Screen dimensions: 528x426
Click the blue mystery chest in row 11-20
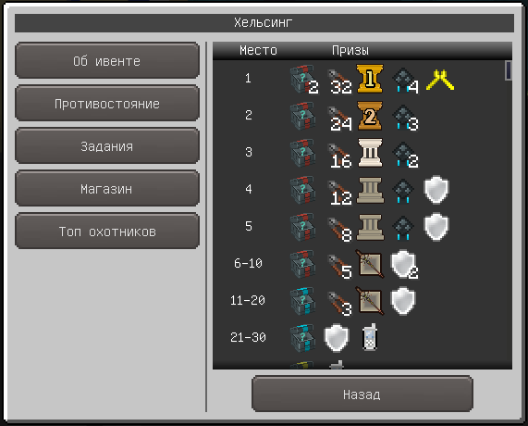303,301
